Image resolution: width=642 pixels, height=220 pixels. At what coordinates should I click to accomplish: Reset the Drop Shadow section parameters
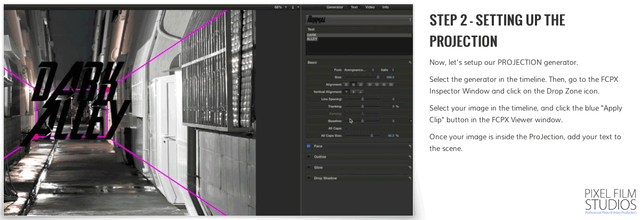pyautogui.click(x=410, y=178)
